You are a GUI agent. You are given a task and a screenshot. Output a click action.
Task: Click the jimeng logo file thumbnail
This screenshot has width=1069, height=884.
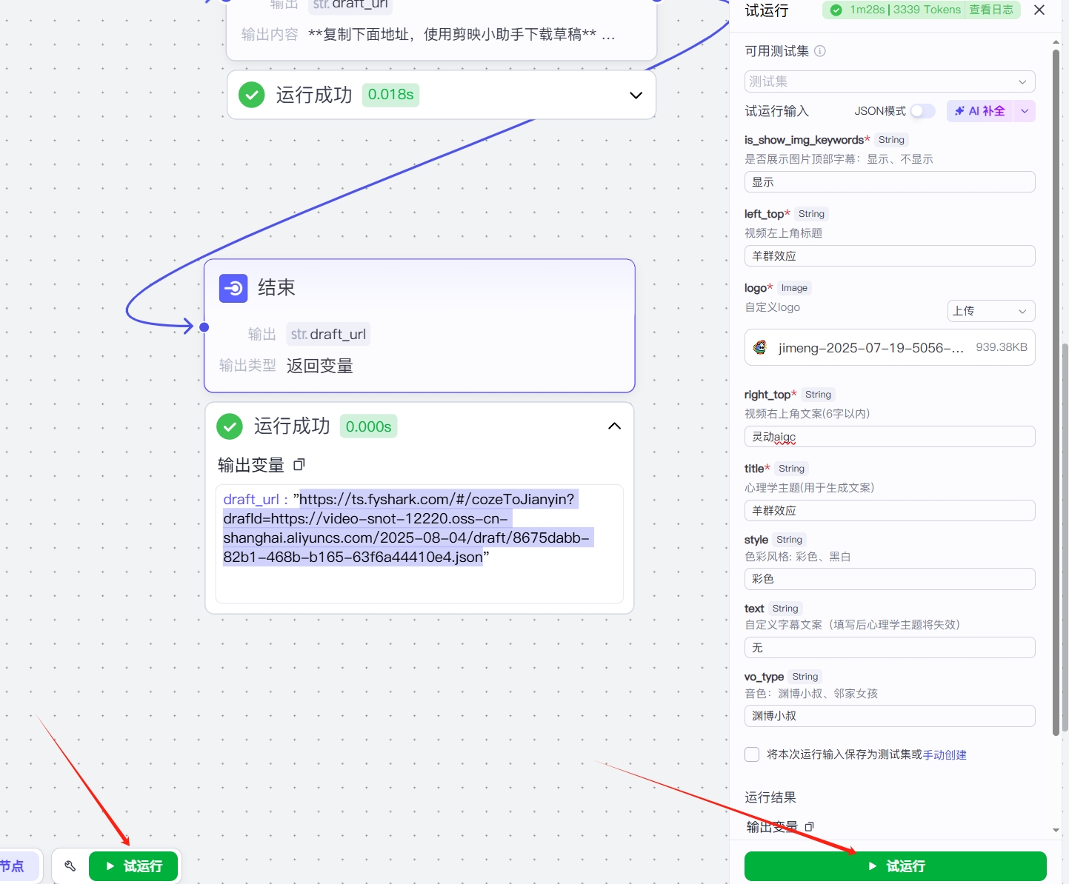click(x=760, y=347)
